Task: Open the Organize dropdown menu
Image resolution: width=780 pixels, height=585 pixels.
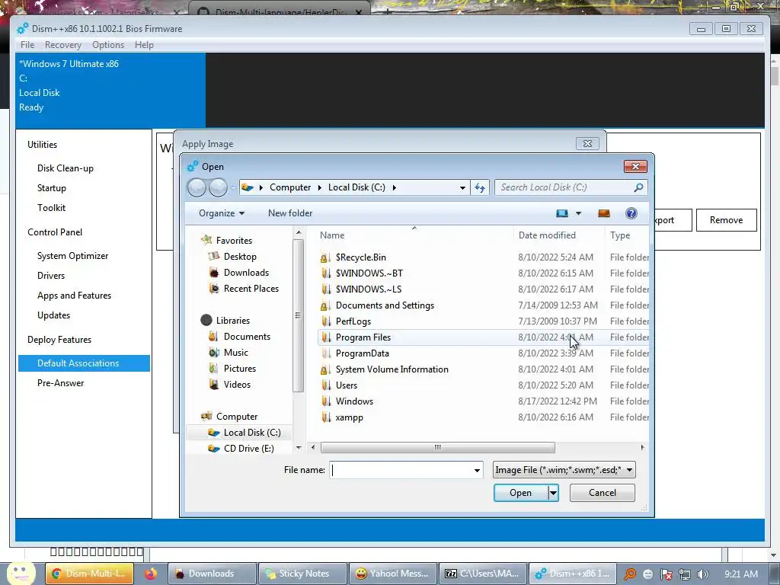Action: point(222,213)
